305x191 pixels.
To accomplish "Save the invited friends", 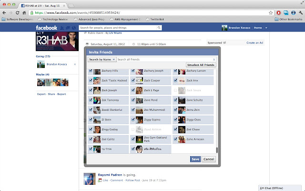I will point(195,159).
